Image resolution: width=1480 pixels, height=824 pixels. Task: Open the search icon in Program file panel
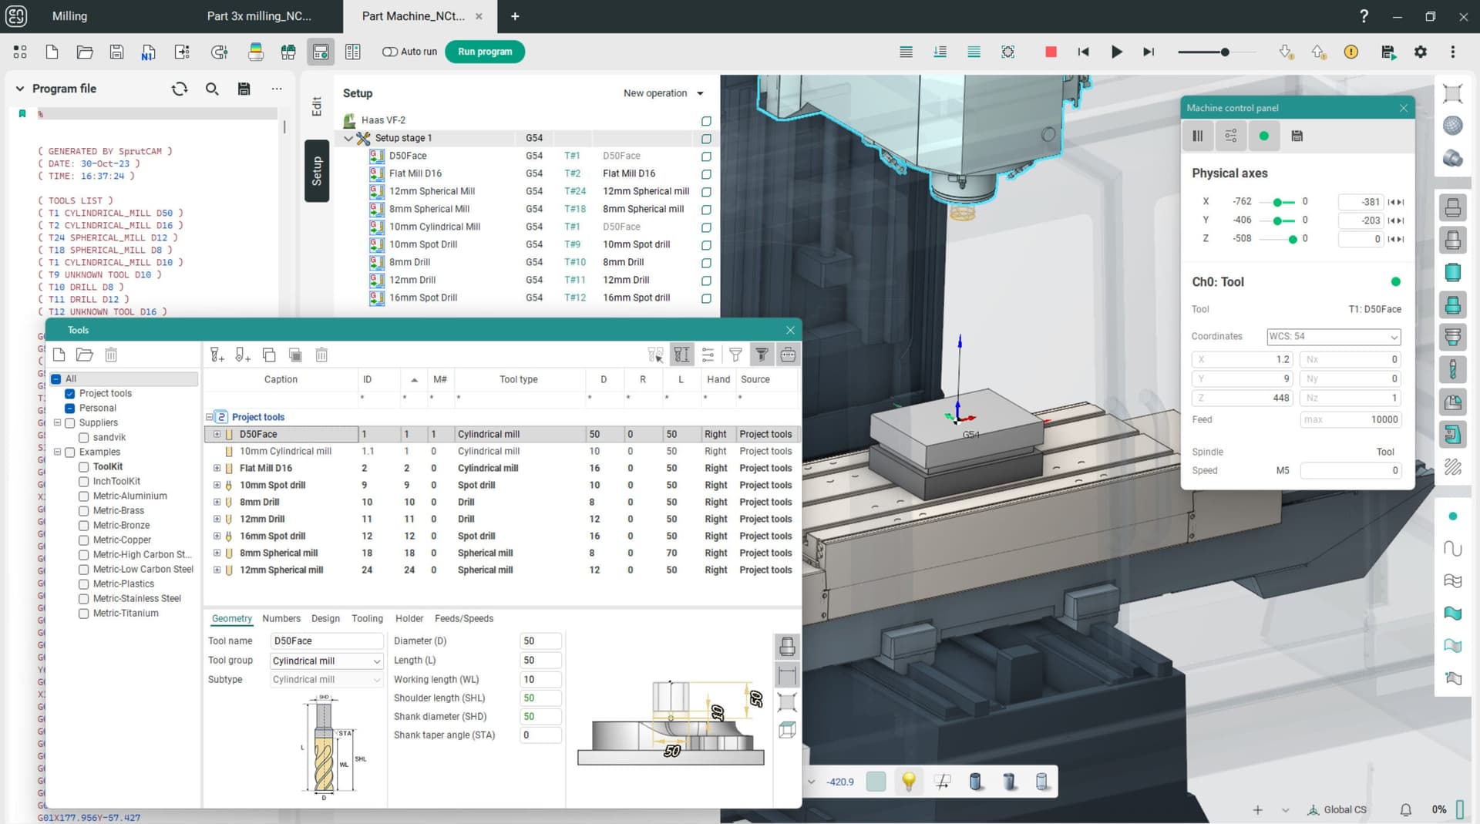[212, 89]
